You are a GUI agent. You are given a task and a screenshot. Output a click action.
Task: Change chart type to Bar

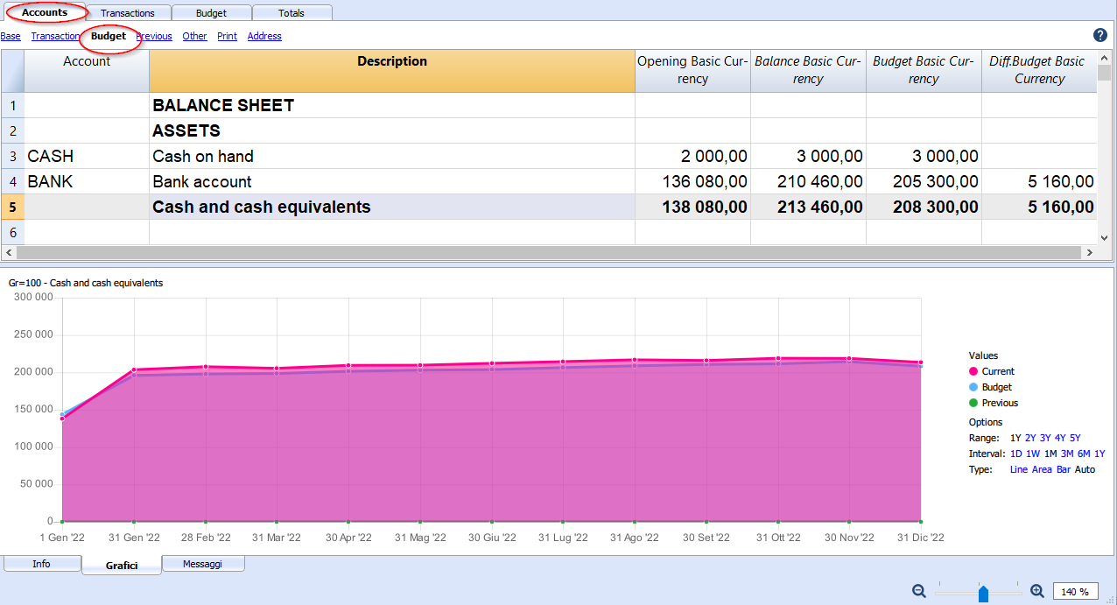click(x=1064, y=469)
